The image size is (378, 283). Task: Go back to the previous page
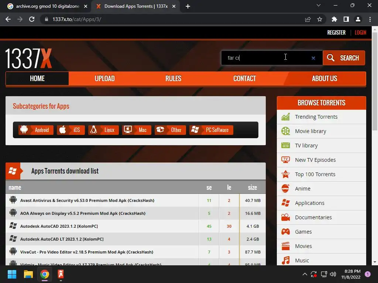point(8,19)
